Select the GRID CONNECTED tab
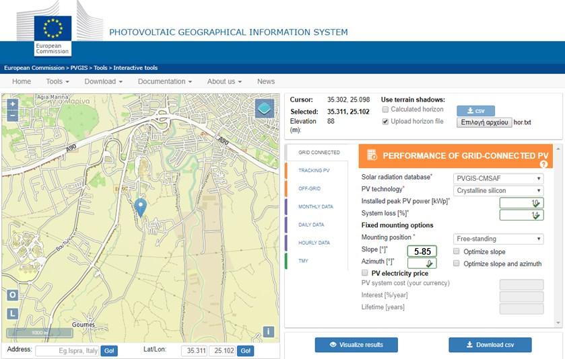The image size is (565, 359). (319, 153)
